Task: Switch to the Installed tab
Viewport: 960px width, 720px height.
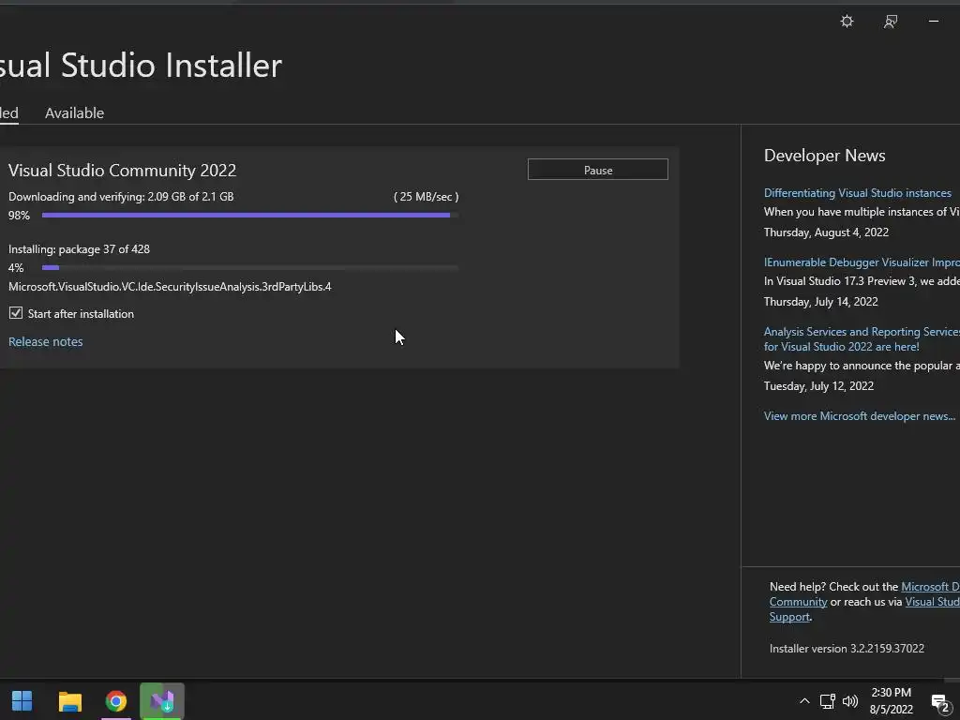Action: 8,113
